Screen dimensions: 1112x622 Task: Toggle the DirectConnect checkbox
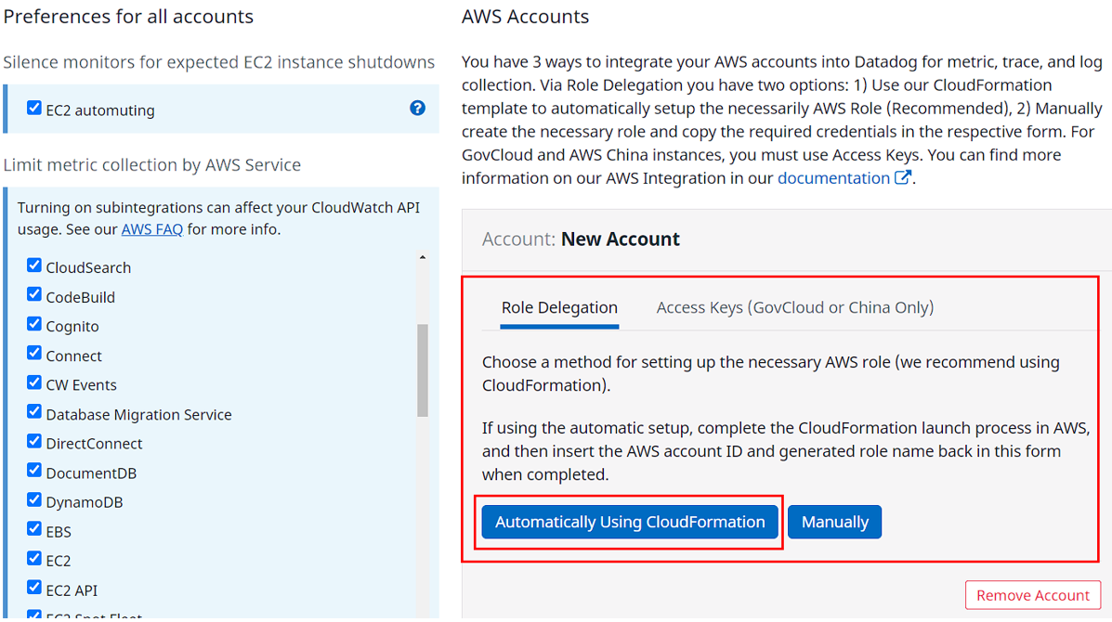(34, 442)
